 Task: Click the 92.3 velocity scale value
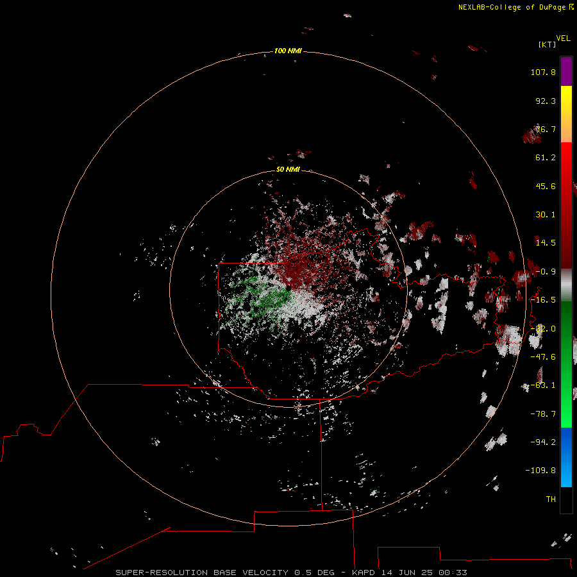(x=546, y=101)
